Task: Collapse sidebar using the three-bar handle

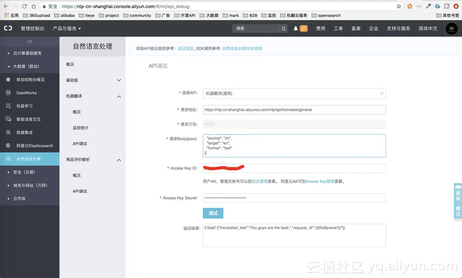Action: click(x=30, y=42)
